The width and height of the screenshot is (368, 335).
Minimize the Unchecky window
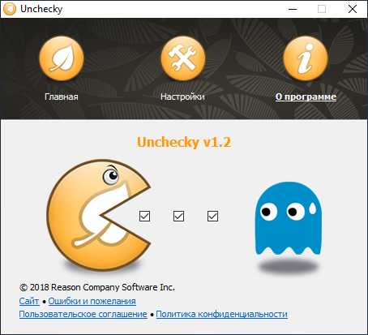tap(293, 9)
